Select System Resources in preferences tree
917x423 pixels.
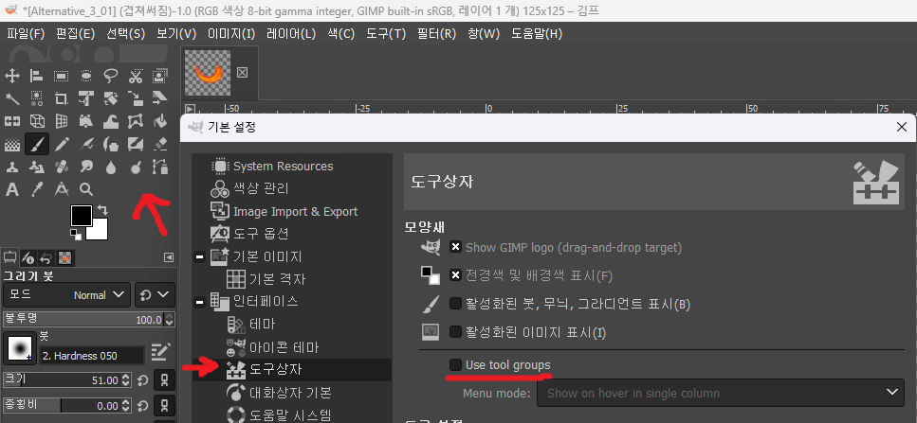tap(283, 167)
